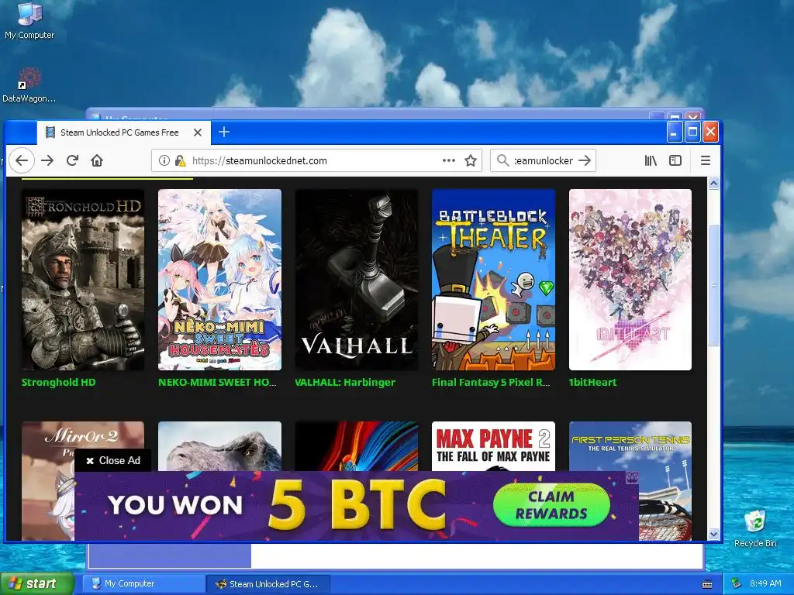The image size is (794, 595).
Task: Maximize the Firefox browser window
Action: (x=692, y=132)
